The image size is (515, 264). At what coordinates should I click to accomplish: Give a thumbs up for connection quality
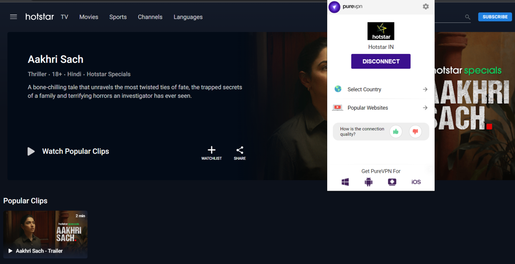point(396,131)
